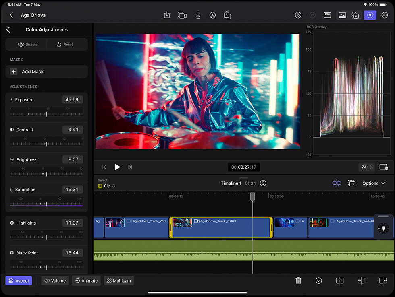Click the Add Mask button
Viewport: 395px width, 297px height.
(47, 72)
